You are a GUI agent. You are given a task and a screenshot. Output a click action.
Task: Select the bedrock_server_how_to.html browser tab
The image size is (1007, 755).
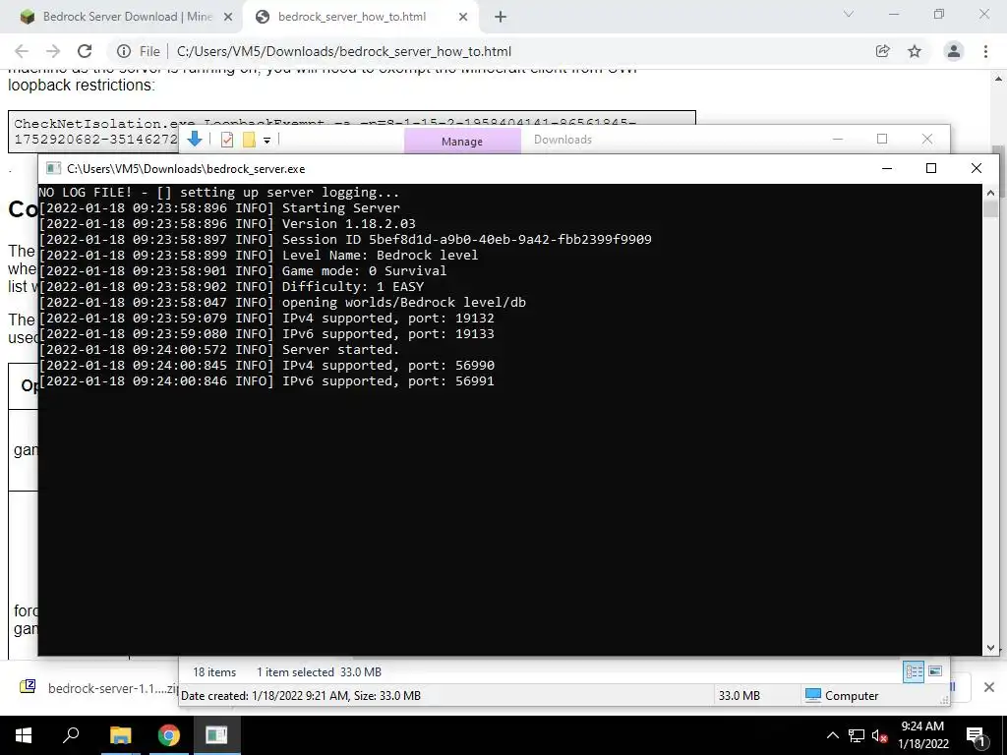[x=360, y=17]
